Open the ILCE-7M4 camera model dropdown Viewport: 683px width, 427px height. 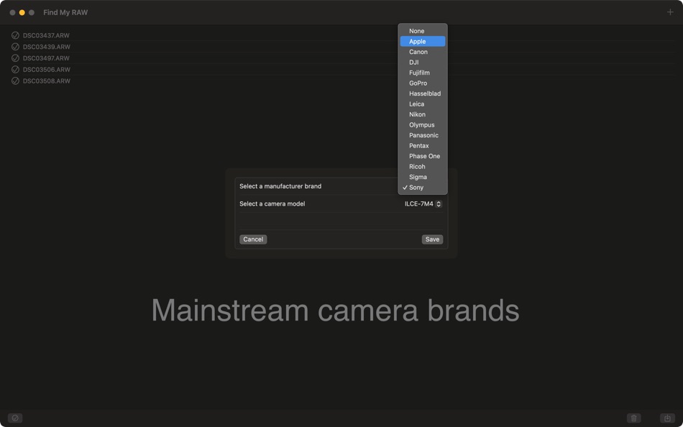tap(423, 204)
